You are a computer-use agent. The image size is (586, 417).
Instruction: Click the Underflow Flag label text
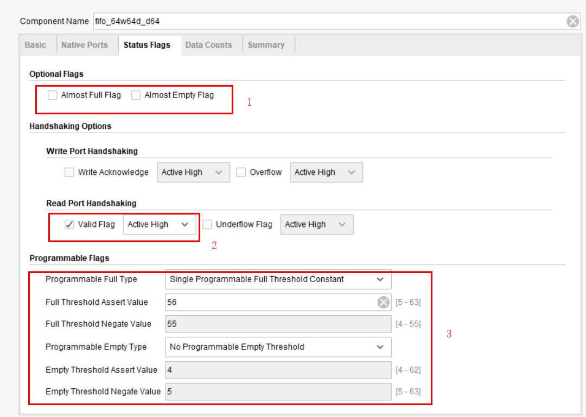tap(244, 225)
